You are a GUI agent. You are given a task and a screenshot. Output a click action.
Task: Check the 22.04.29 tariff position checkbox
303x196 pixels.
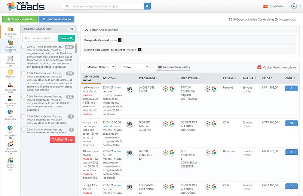(x=24, y=73)
